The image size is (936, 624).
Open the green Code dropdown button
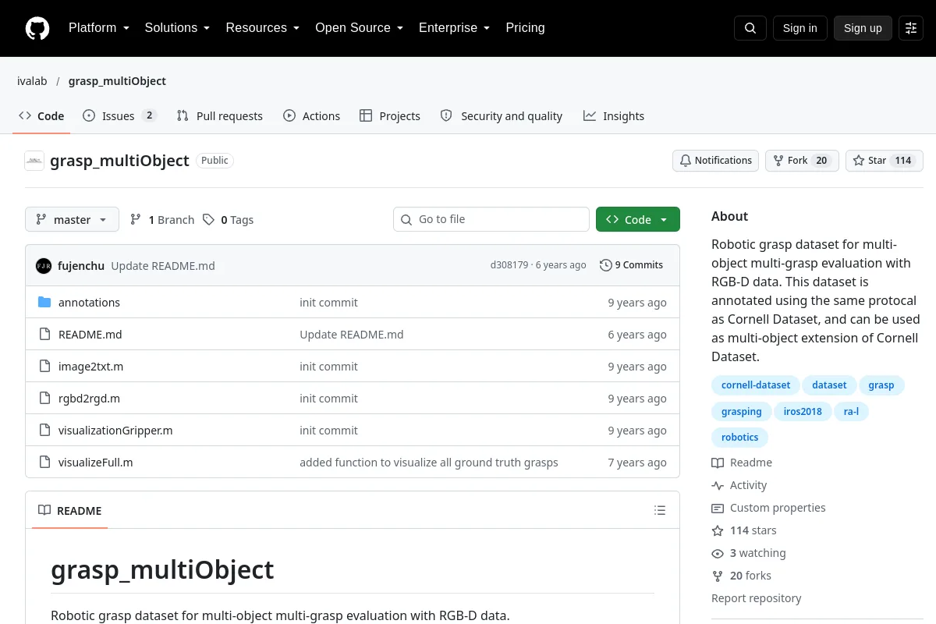[638, 220]
